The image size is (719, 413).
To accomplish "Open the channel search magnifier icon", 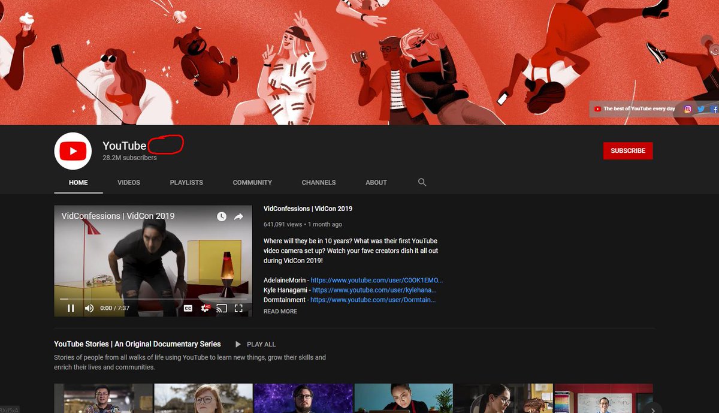I will (422, 182).
